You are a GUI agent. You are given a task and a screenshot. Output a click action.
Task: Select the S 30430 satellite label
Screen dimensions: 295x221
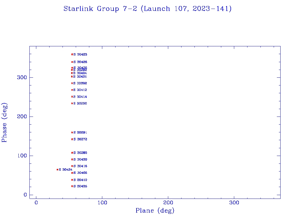pos(80,159)
